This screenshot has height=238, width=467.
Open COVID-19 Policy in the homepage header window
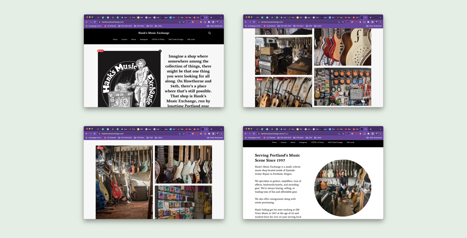pos(158,39)
